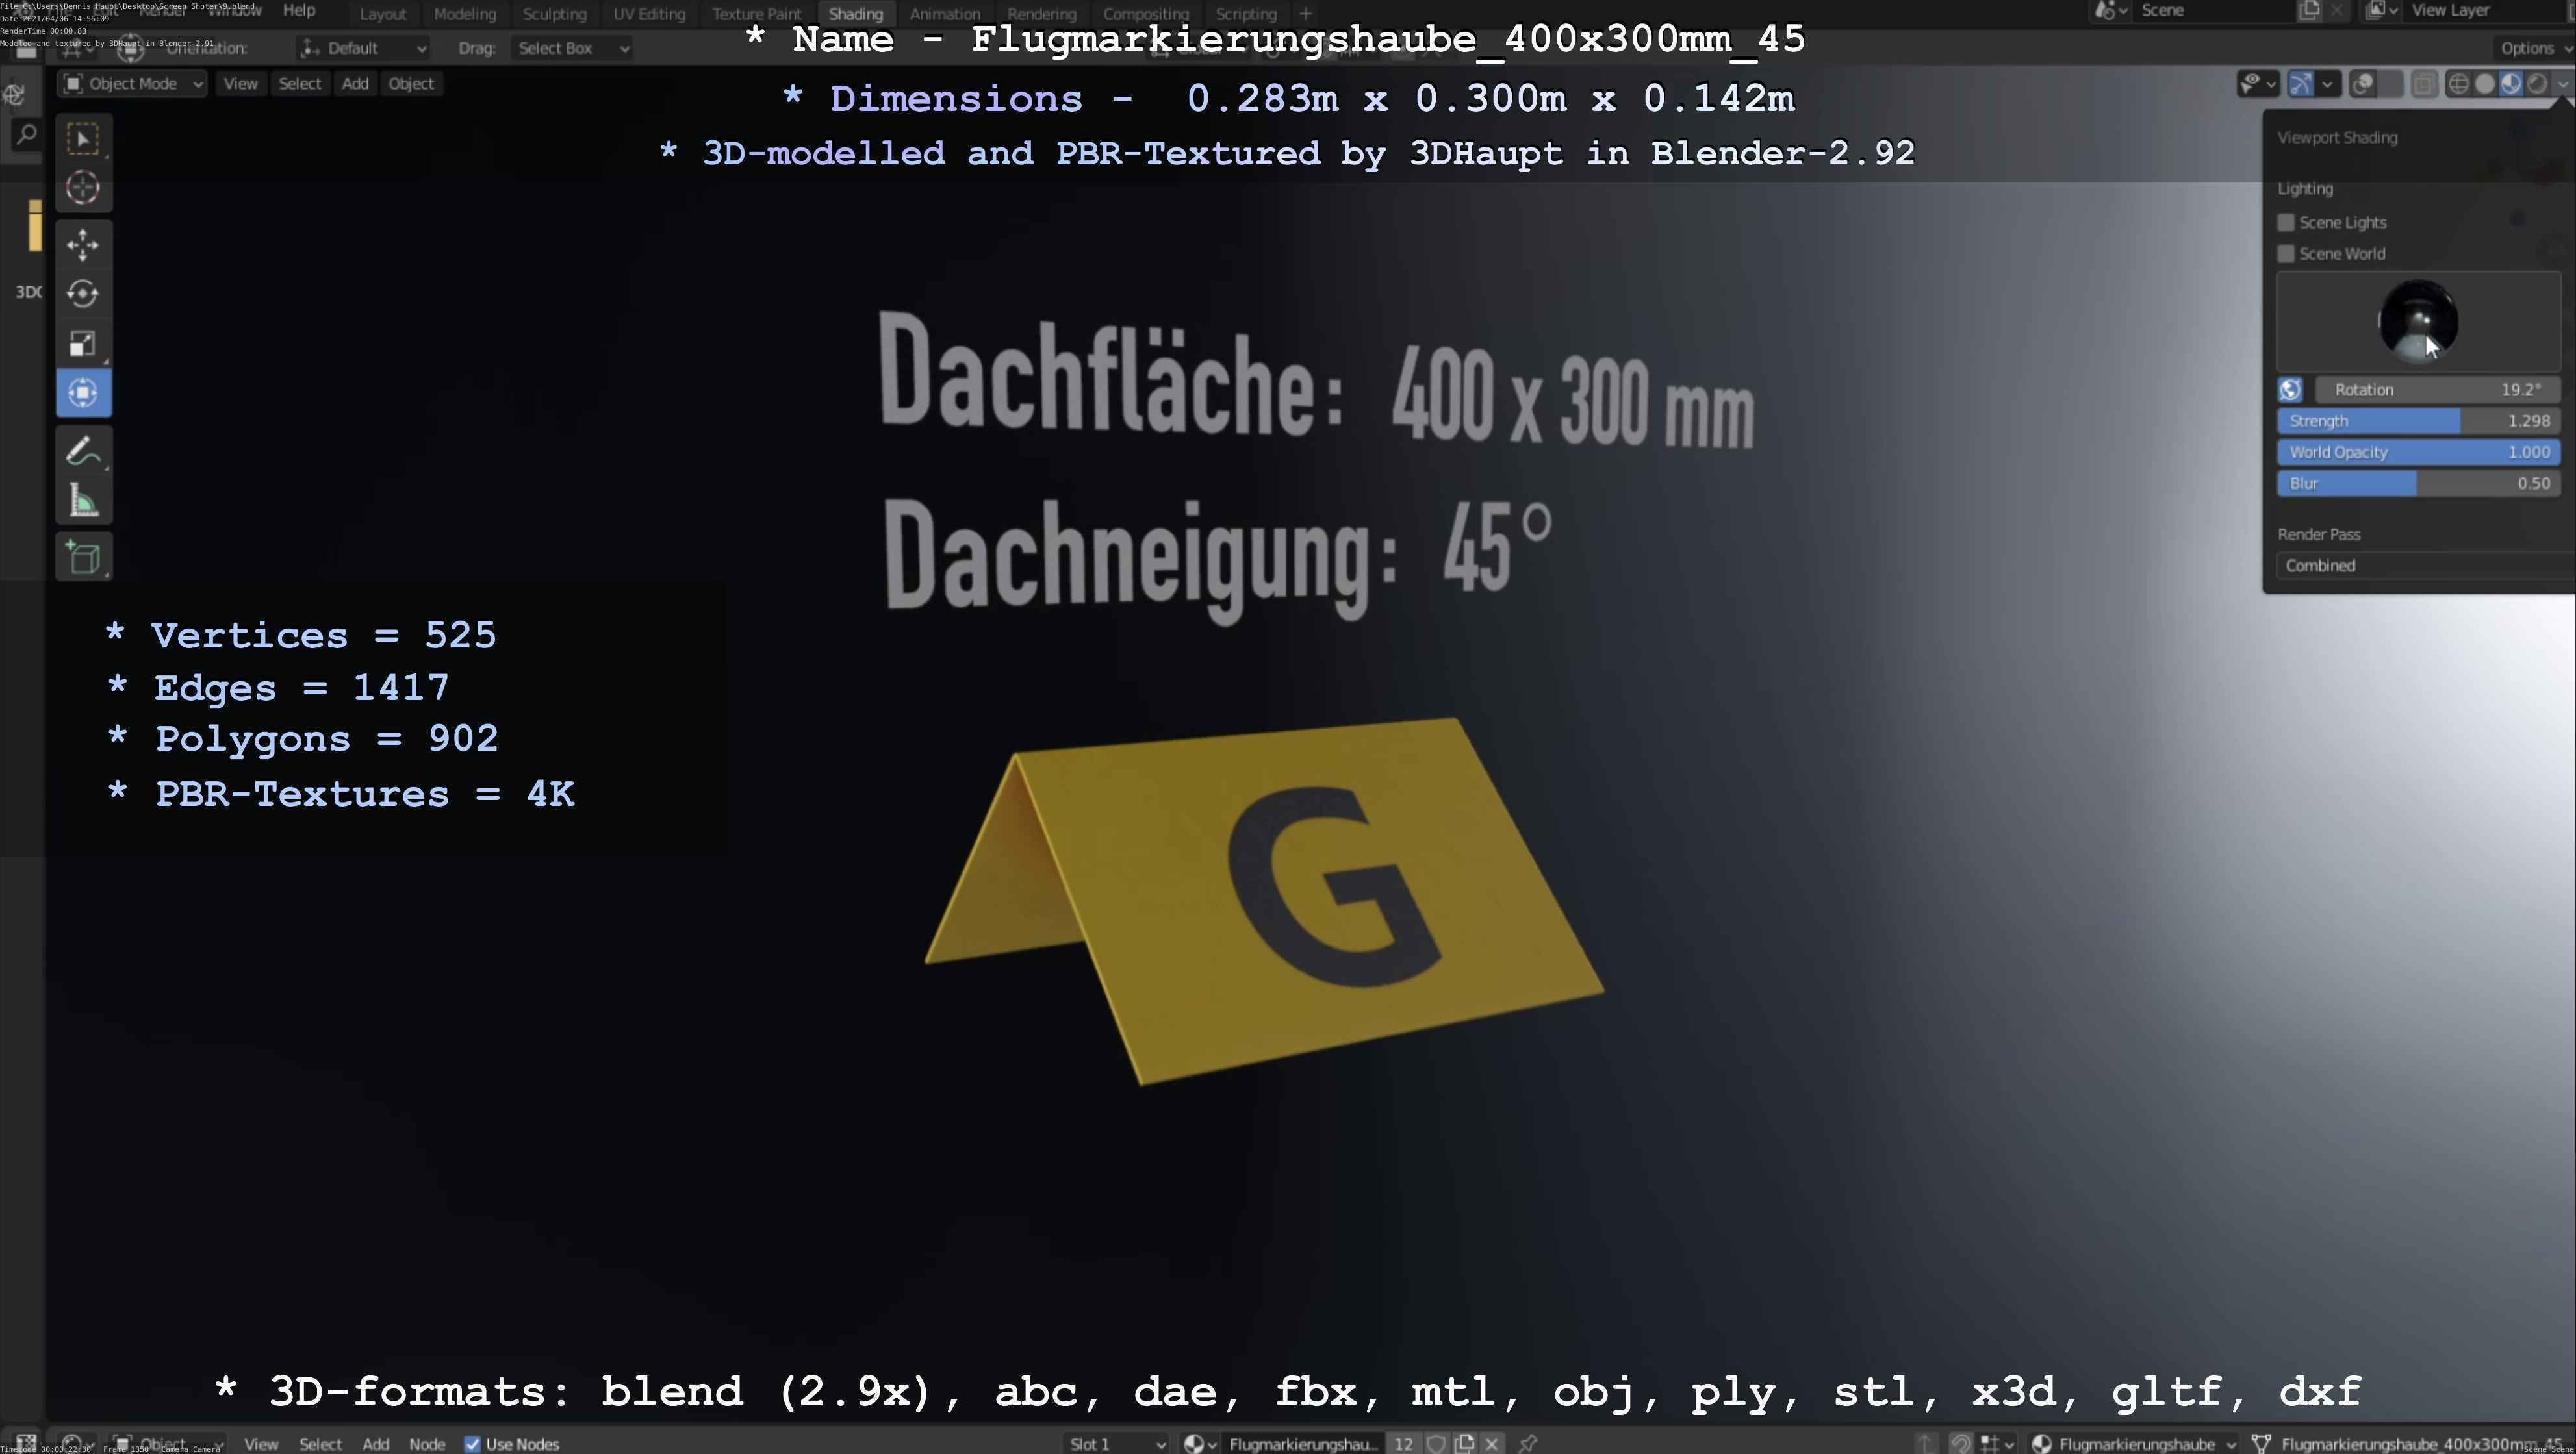
Task: Click the HDRI sphere preview thumbnail
Action: coord(2418,321)
